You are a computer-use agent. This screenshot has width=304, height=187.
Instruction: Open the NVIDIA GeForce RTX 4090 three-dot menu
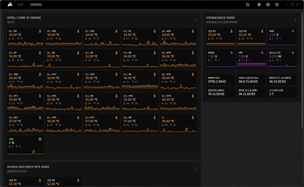point(196,169)
